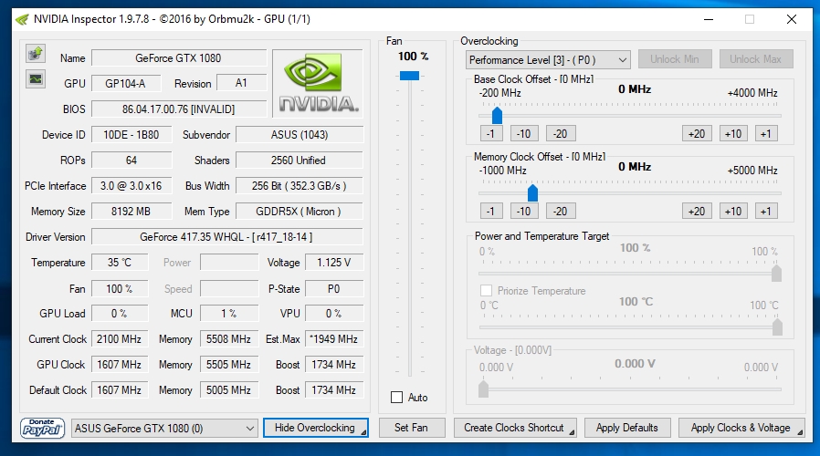Click Create Clocks Shortcut button
This screenshot has height=456, width=820.
point(515,428)
